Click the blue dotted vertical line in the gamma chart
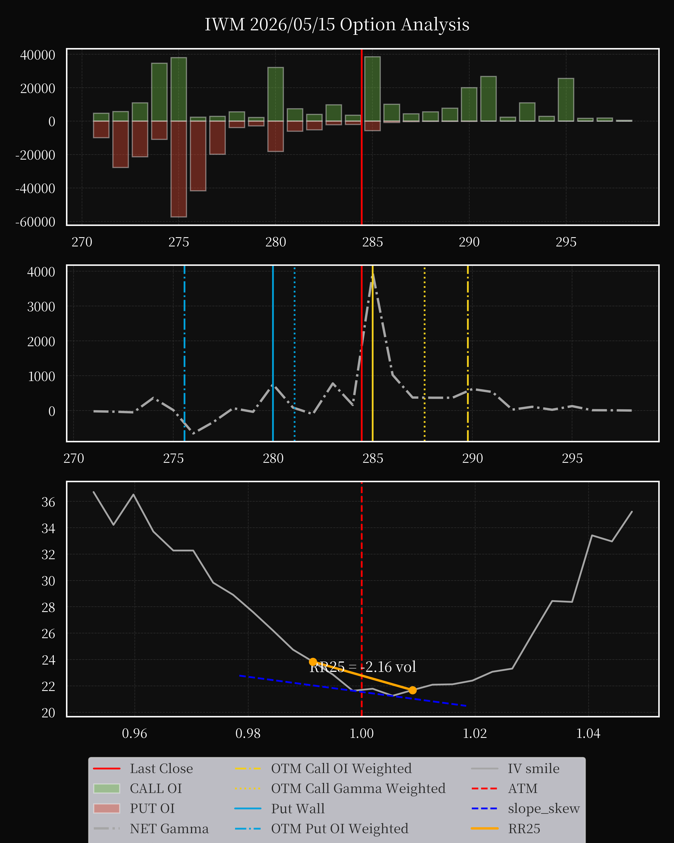674x843 pixels. [295, 353]
